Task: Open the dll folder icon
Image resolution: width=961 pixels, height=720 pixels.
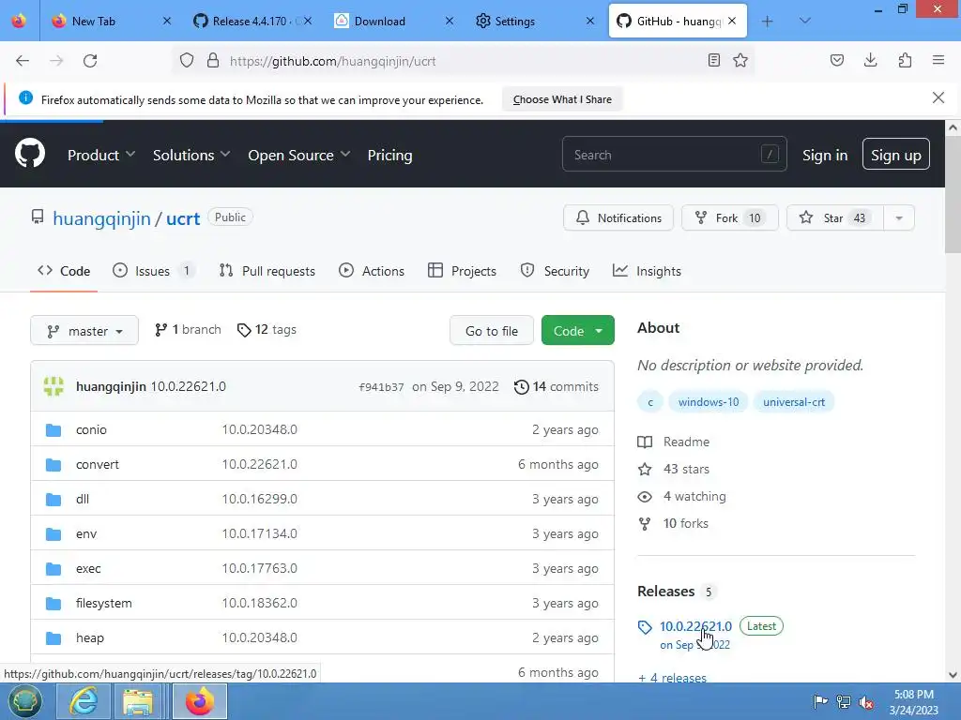Action: pos(53,500)
